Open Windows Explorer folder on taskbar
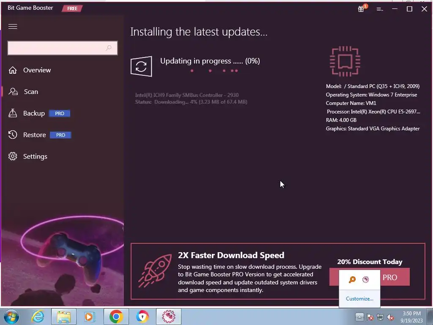433x325 pixels. pyautogui.click(x=64, y=317)
